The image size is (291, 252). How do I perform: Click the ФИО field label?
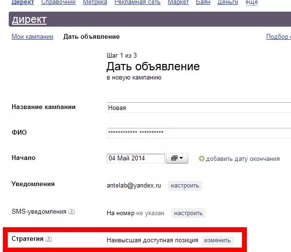coord(19,132)
